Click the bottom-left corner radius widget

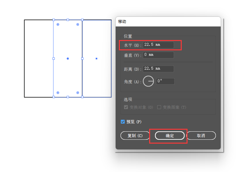[58, 93]
